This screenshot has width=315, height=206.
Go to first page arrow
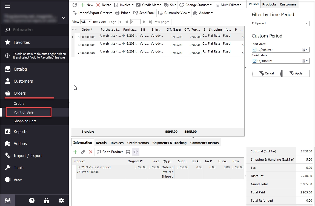(120, 22)
